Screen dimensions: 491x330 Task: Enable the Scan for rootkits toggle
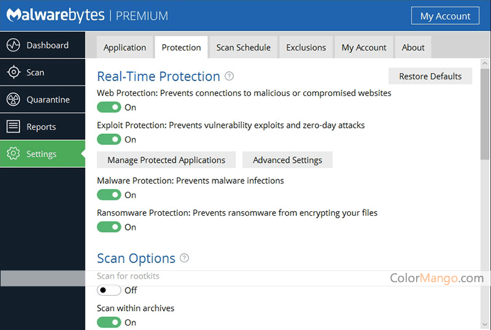pyautogui.click(x=109, y=290)
